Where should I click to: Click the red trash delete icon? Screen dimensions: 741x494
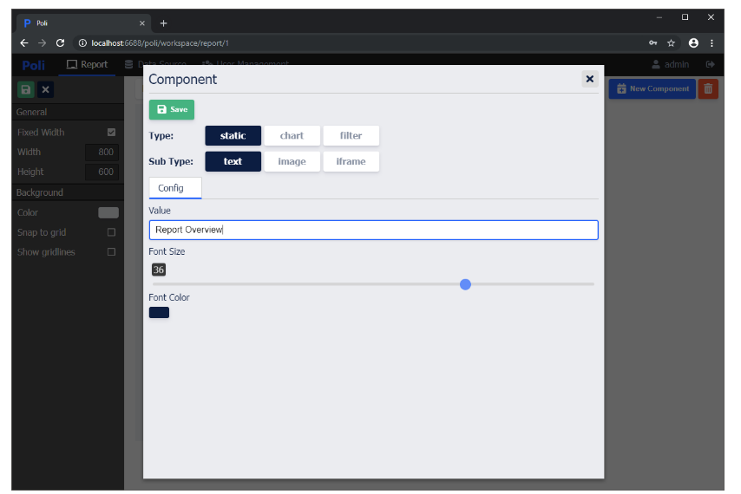(x=708, y=88)
